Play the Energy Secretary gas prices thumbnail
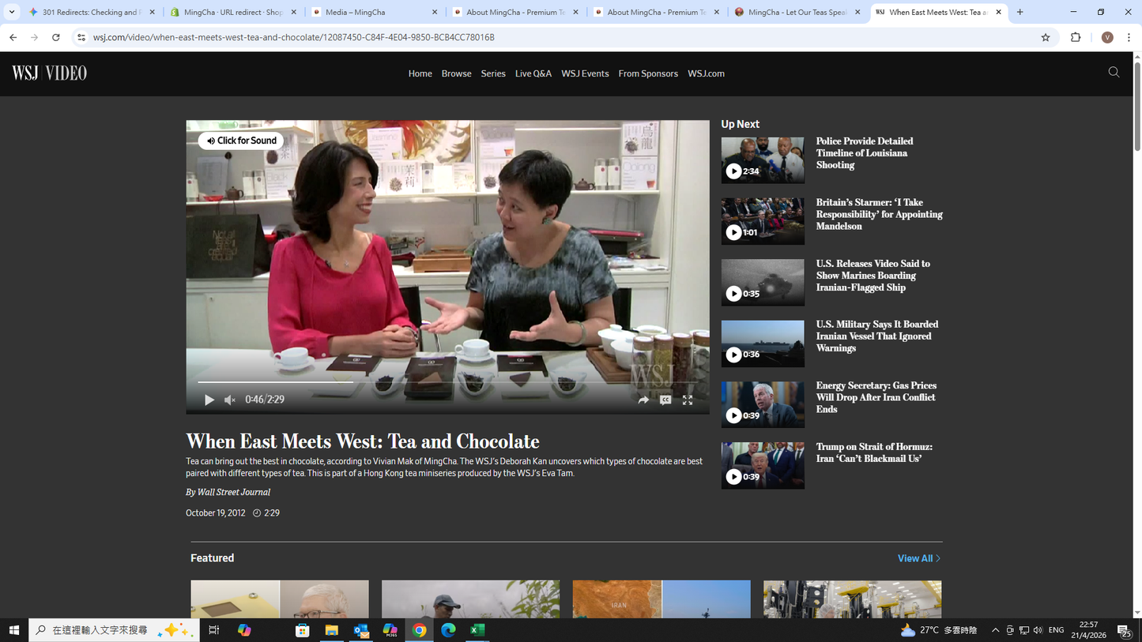 pyautogui.click(x=763, y=404)
